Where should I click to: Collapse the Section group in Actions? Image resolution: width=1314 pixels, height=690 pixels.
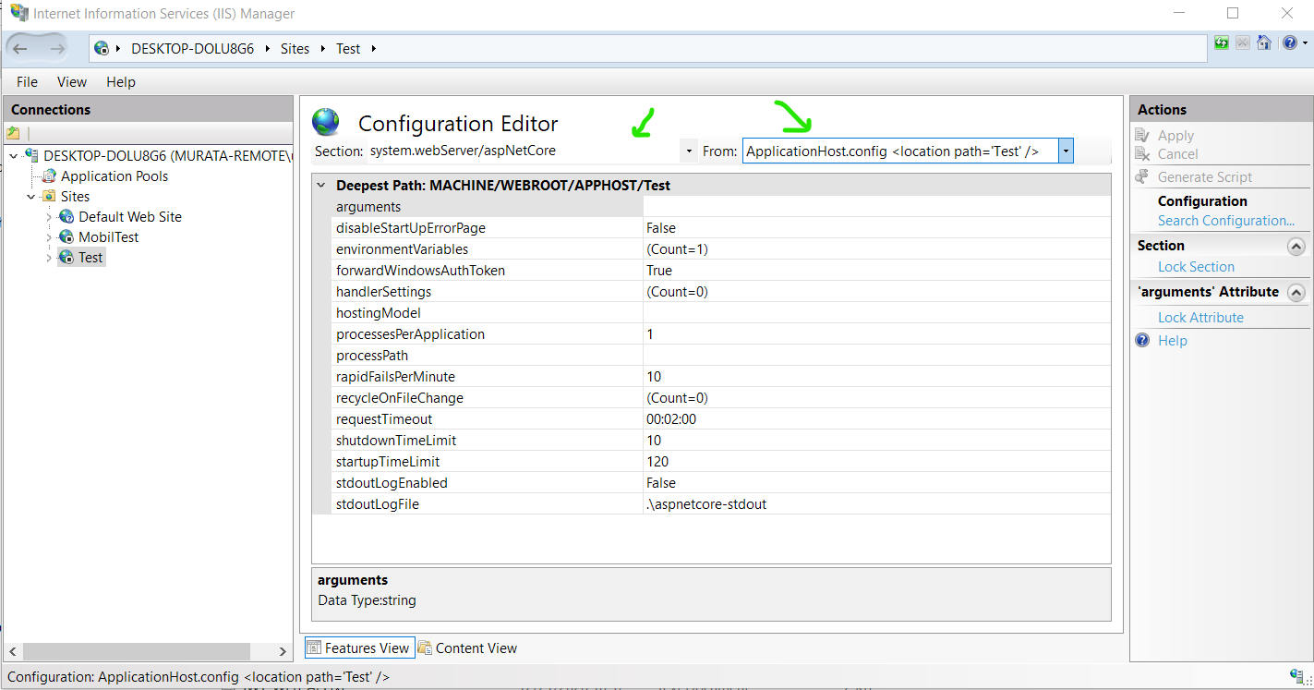(x=1296, y=246)
